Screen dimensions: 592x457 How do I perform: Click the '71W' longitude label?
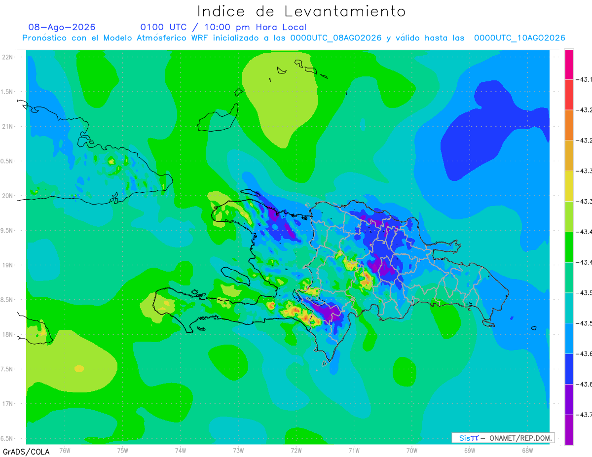pyautogui.click(x=354, y=451)
